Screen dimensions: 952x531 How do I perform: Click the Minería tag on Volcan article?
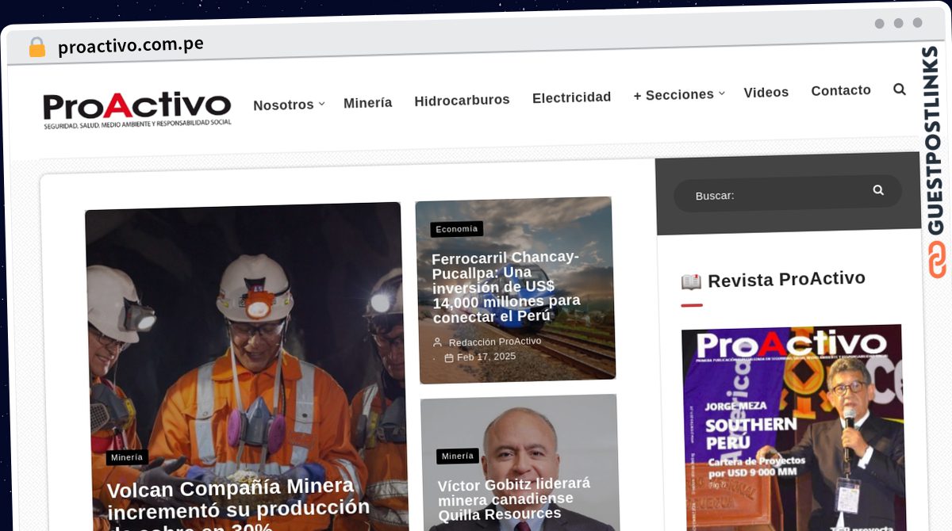click(x=127, y=457)
